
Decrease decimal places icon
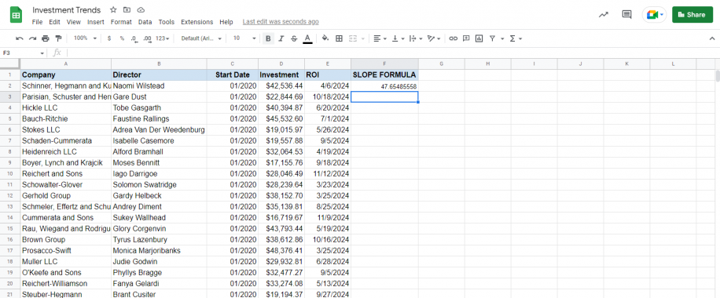tap(134, 38)
